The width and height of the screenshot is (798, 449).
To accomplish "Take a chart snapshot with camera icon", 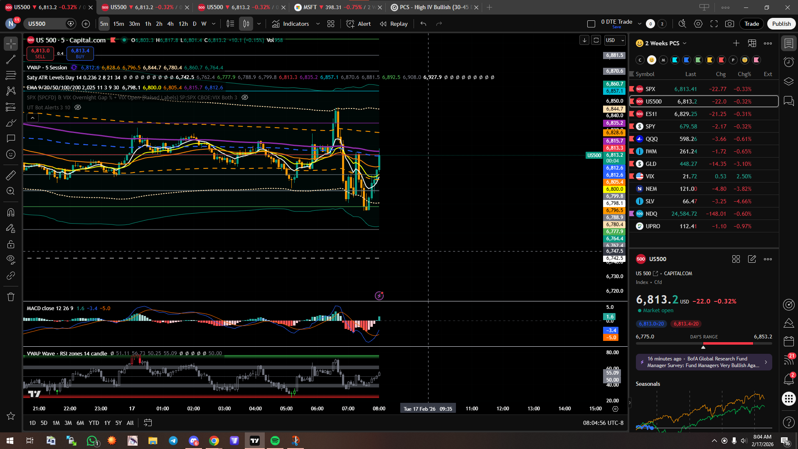I will [729, 24].
